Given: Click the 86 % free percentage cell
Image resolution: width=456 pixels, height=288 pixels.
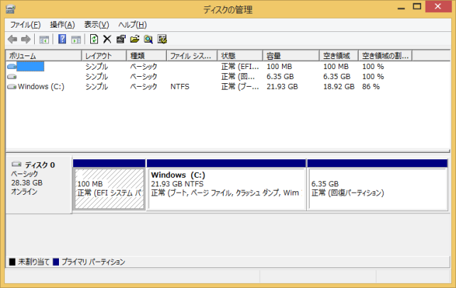Looking at the screenshot, I should coord(371,87).
